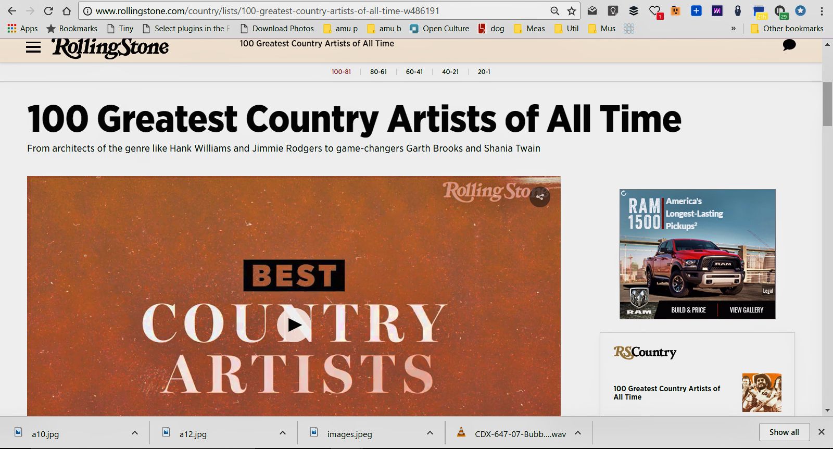This screenshot has height=449, width=833.
Task: Click the page's vertical scrollbar thumb
Action: tap(827, 104)
